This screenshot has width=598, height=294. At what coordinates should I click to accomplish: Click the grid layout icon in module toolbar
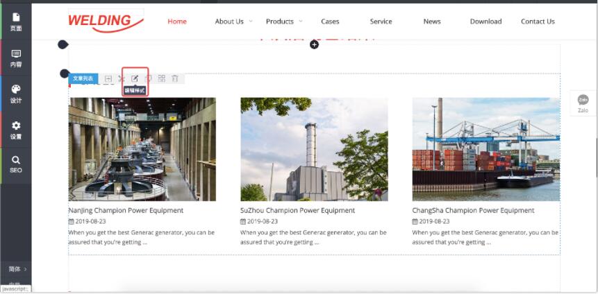[x=162, y=79]
